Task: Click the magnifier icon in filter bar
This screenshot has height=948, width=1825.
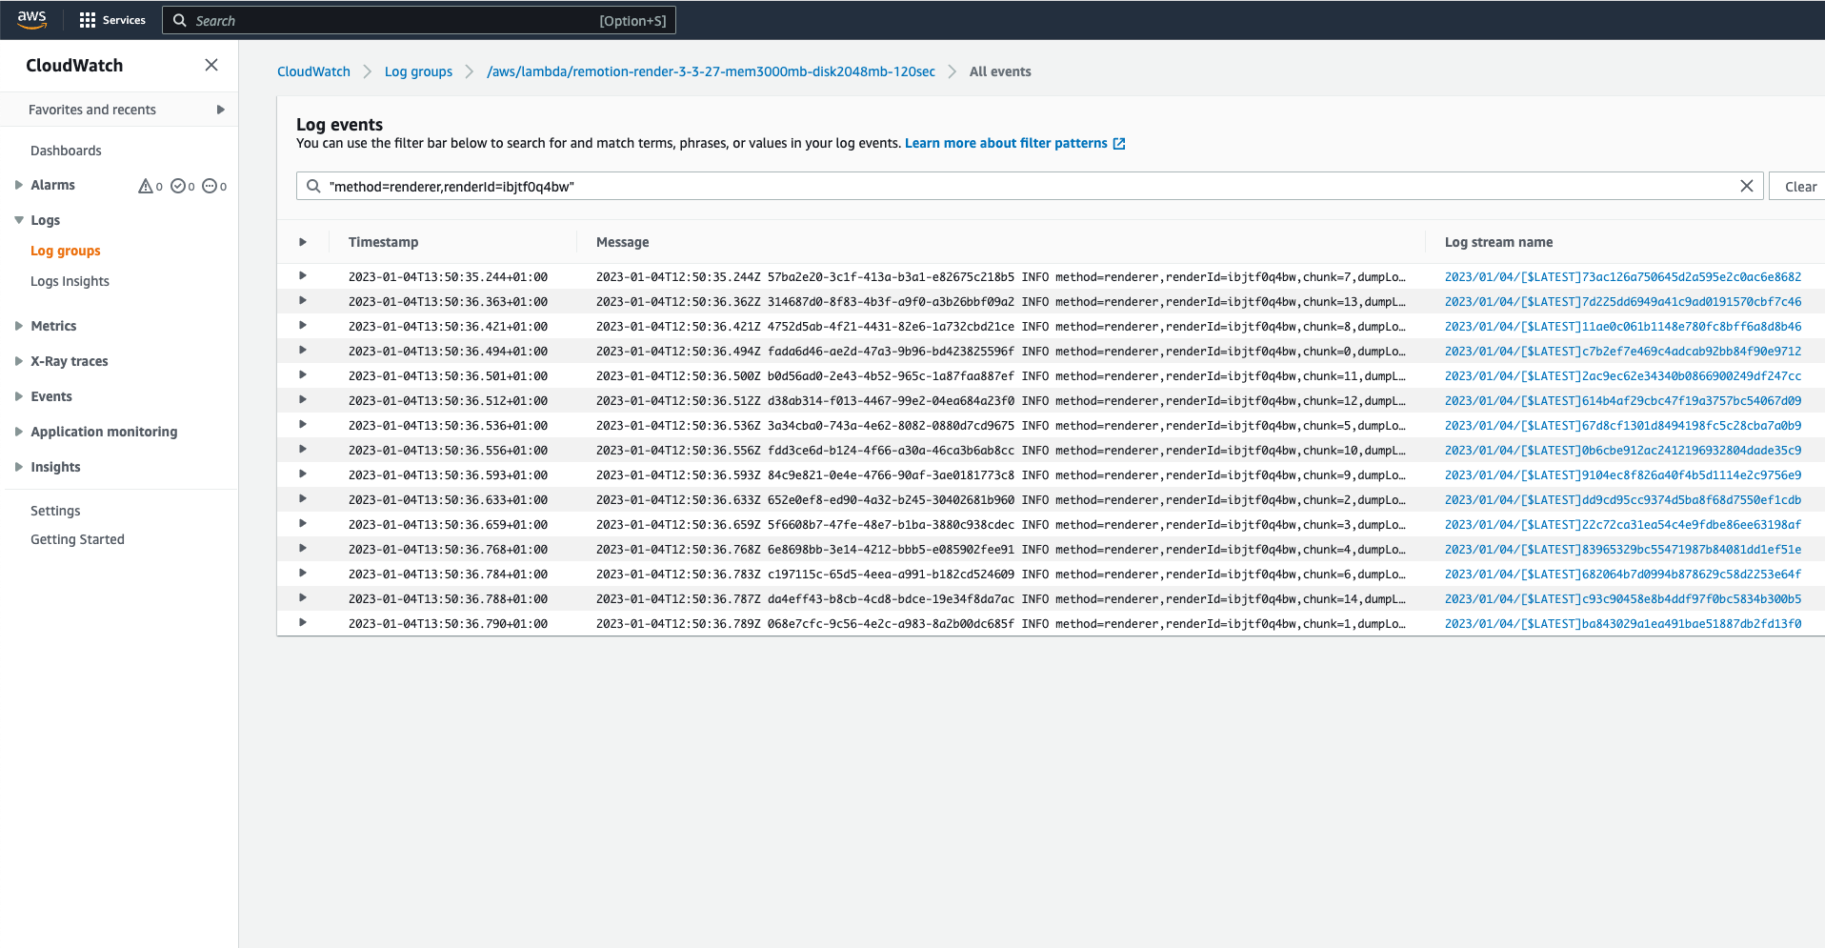Action: pyautogui.click(x=313, y=187)
